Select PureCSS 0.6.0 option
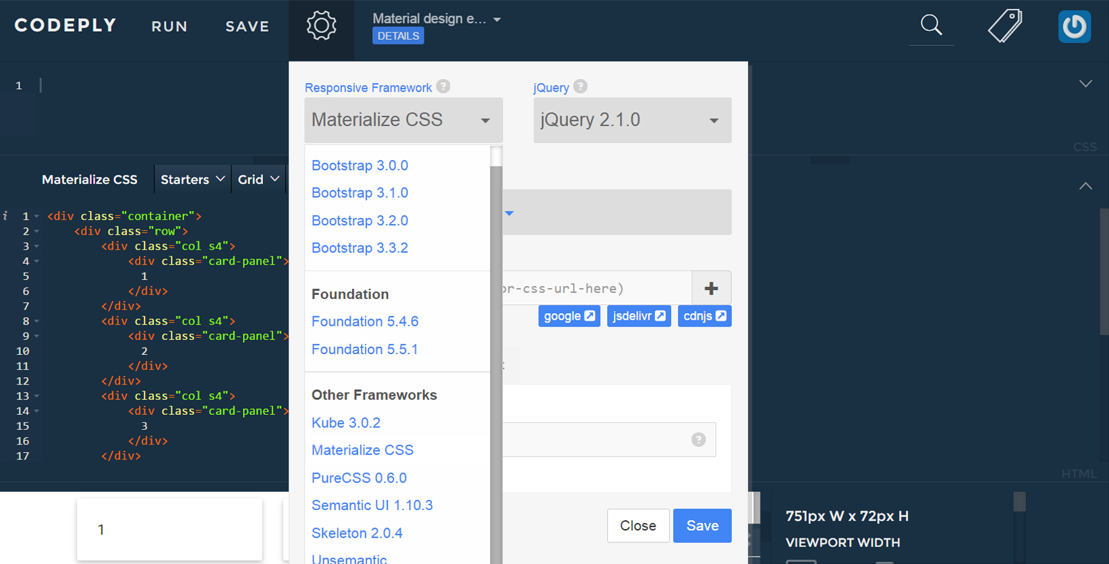This screenshot has width=1109, height=564. pos(359,478)
